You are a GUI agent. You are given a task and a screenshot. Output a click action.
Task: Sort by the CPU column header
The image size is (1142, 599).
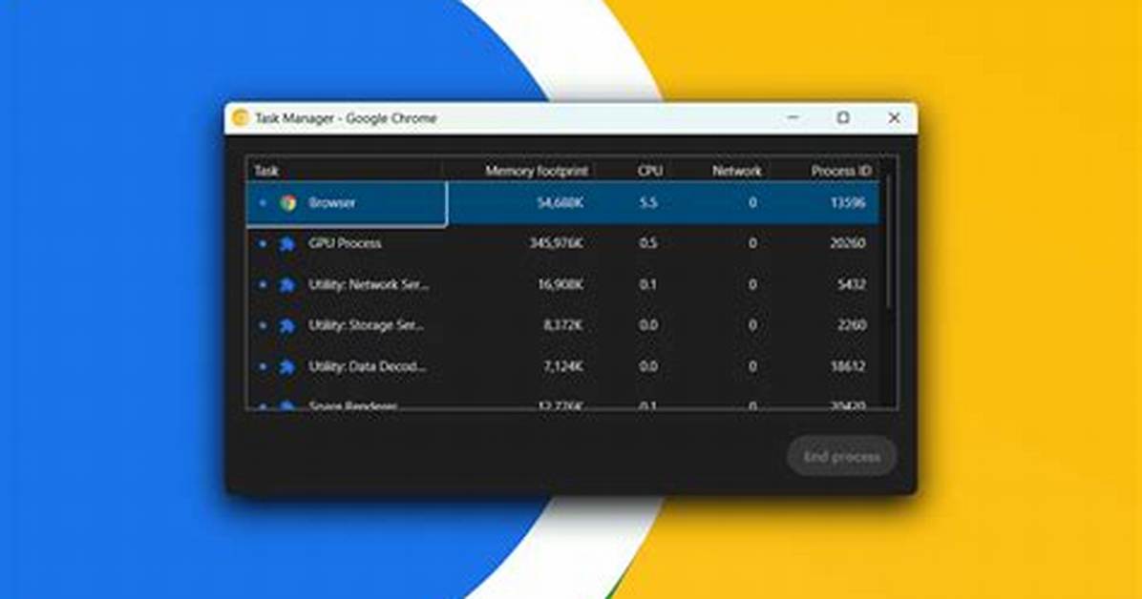pyautogui.click(x=649, y=171)
